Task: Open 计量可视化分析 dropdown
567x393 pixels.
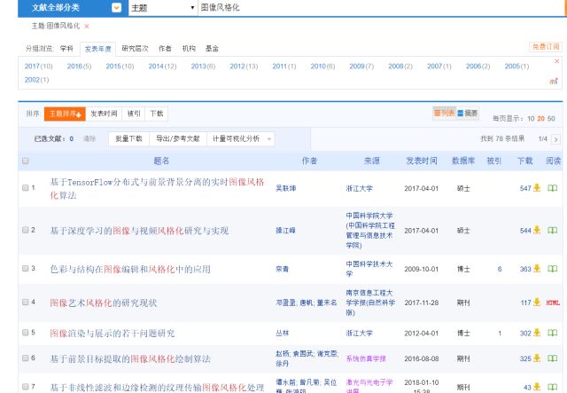Action: coord(240,138)
